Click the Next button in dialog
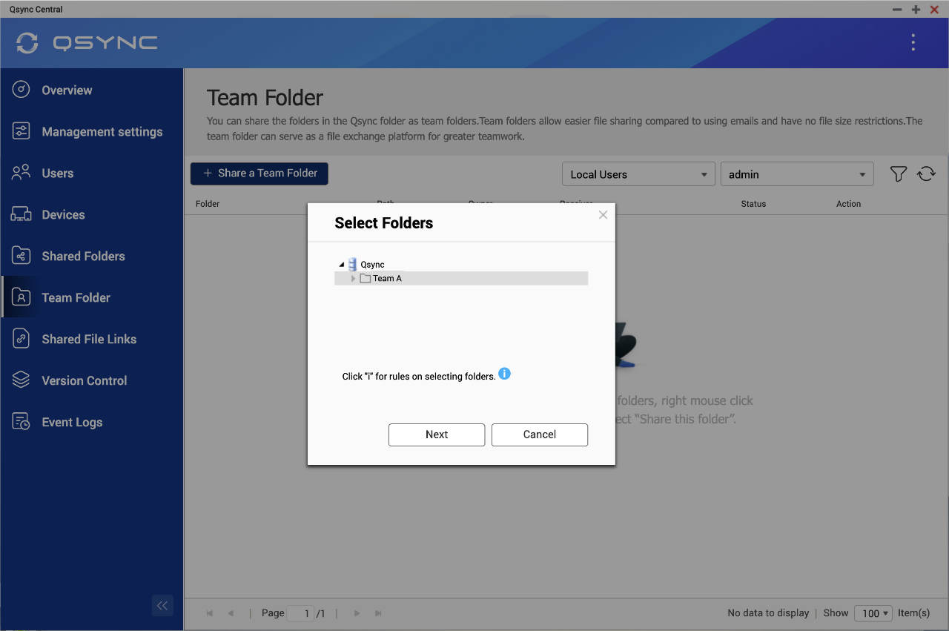This screenshot has height=631, width=949. click(437, 435)
